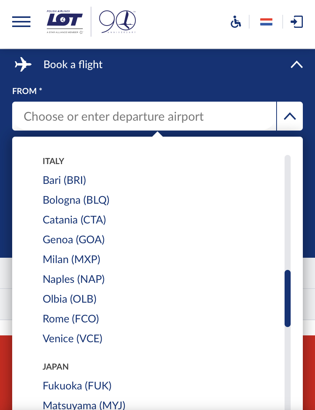Select Naples (NAP) airport option

tap(74, 279)
